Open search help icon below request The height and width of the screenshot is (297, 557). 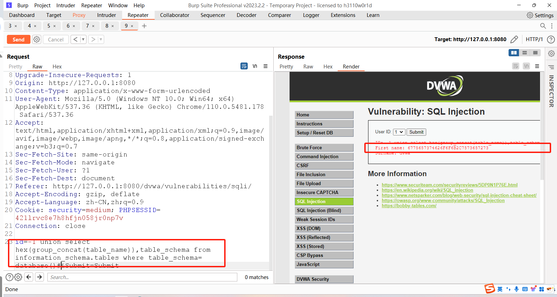click(10, 277)
